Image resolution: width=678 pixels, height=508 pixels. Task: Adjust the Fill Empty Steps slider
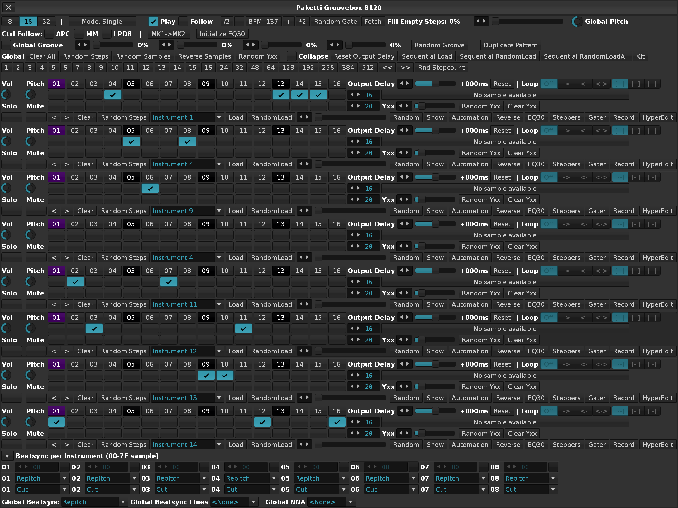pos(528,21)
